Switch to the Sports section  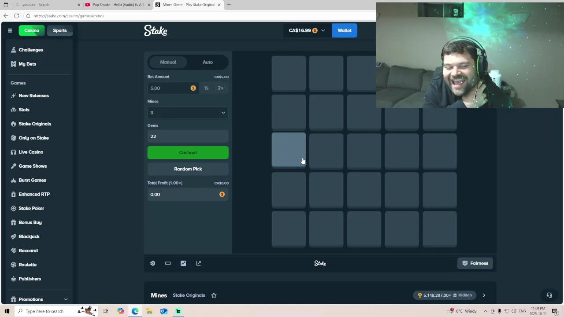60,30
